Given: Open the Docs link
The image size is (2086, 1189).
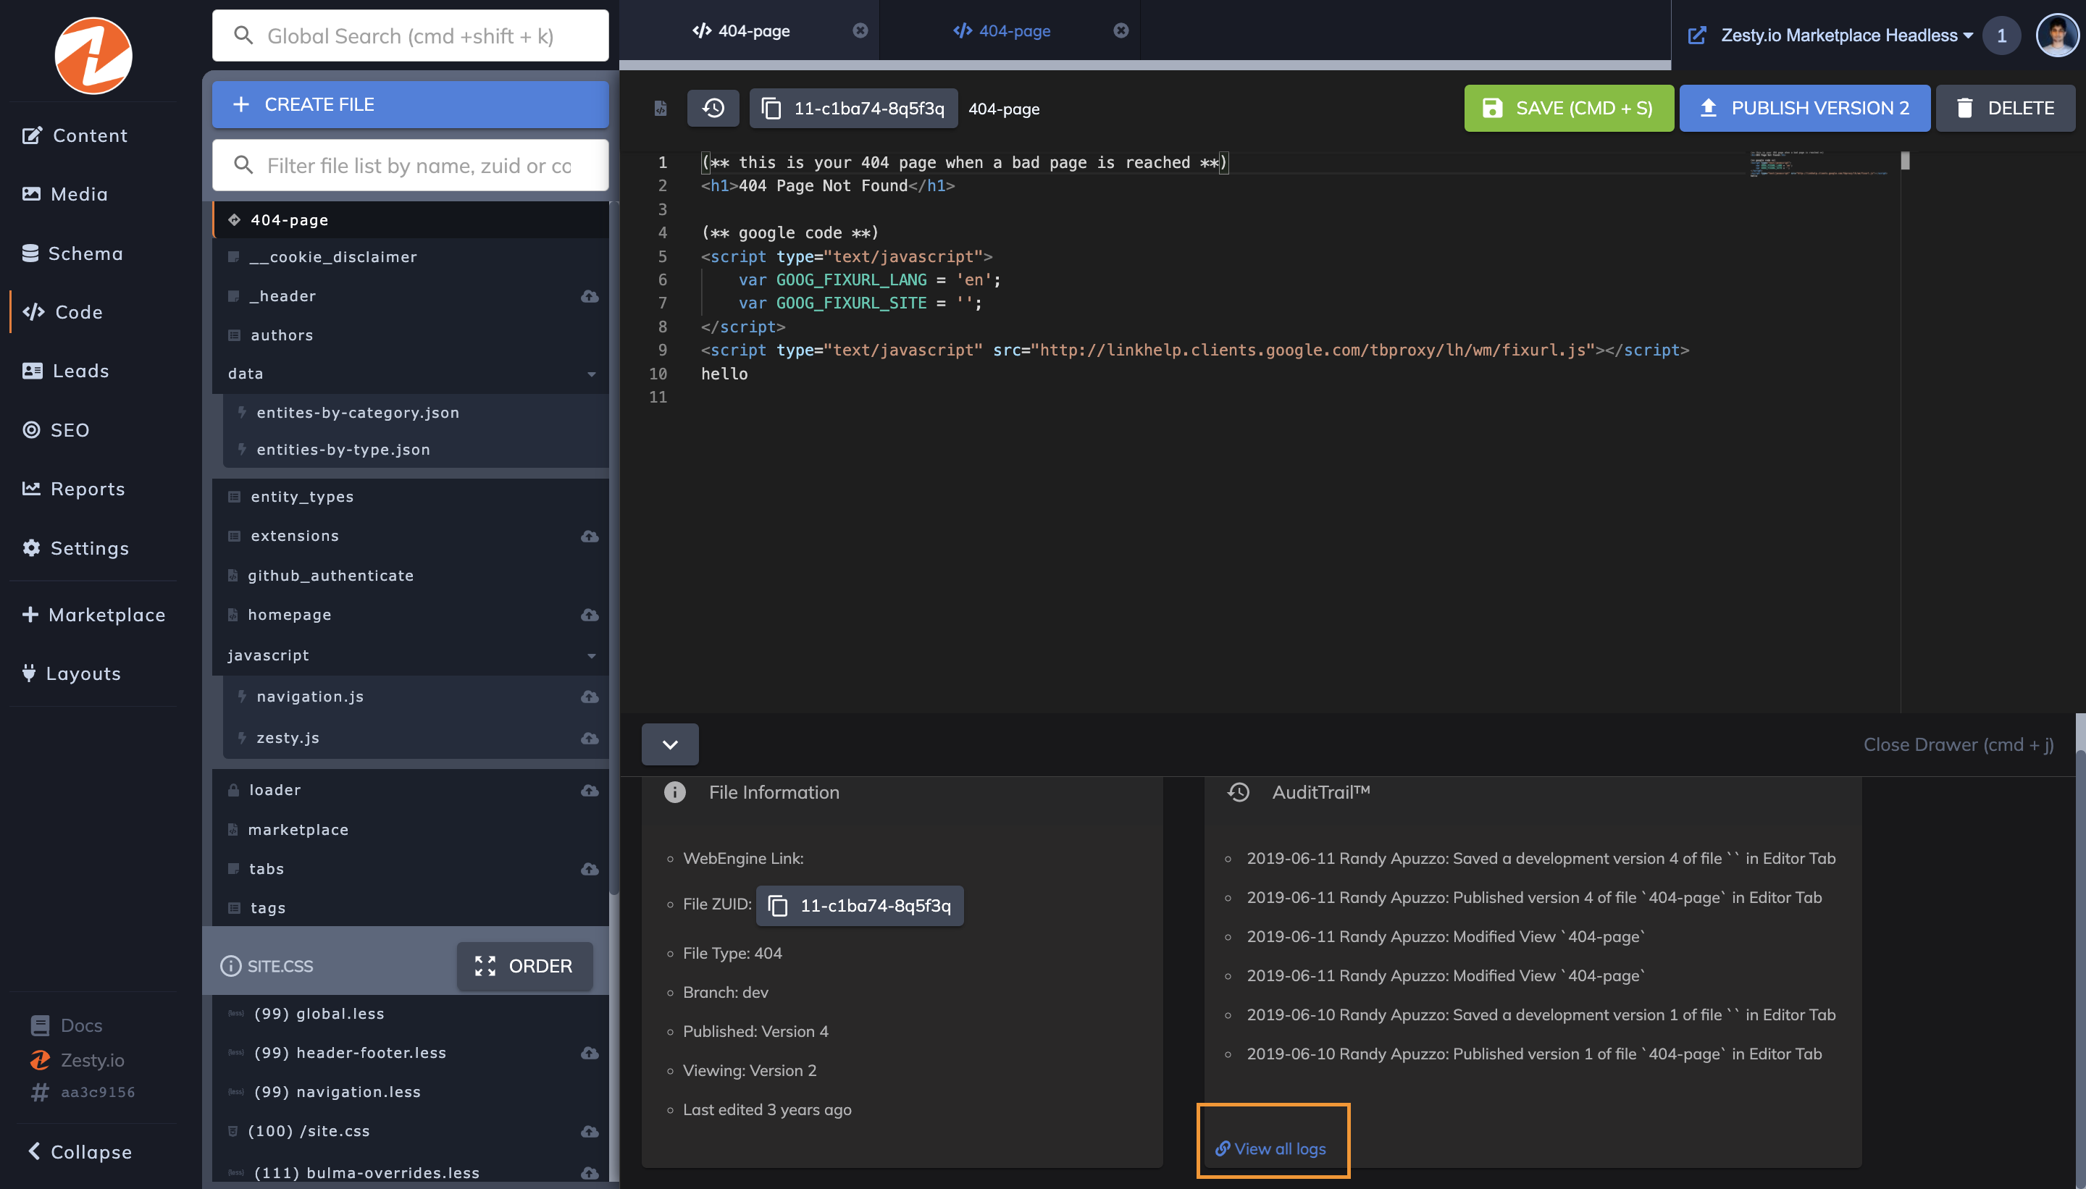Looking at the screenshot, I should click(66, 1025).
